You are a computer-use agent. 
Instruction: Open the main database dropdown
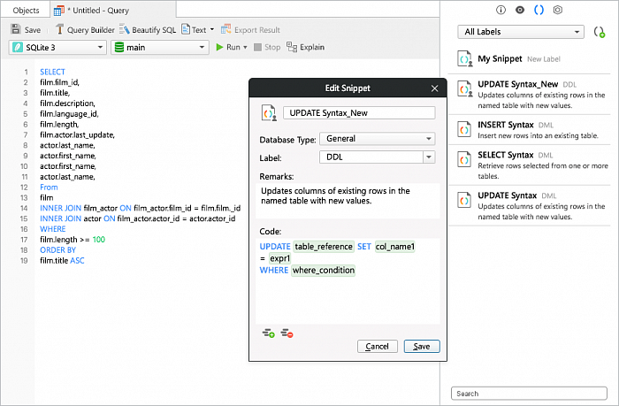[159, 48]
